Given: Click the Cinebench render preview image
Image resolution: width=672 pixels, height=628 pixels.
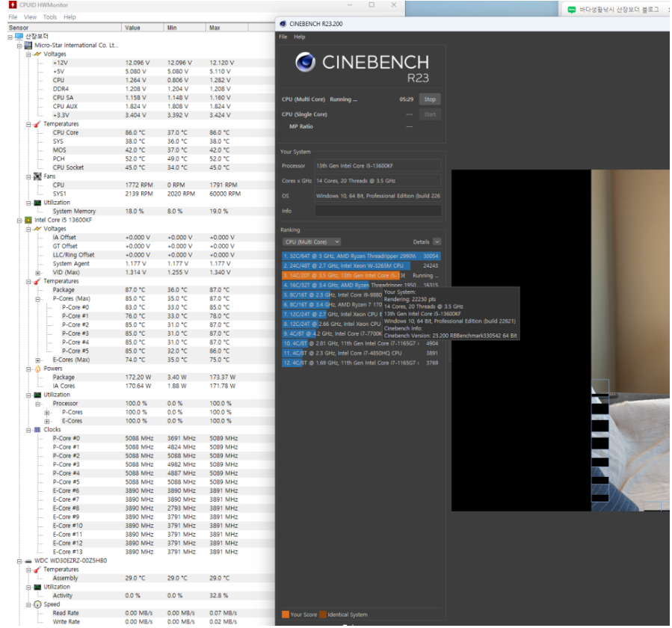Looking at the screenshot, I should (x=561, y=340).
